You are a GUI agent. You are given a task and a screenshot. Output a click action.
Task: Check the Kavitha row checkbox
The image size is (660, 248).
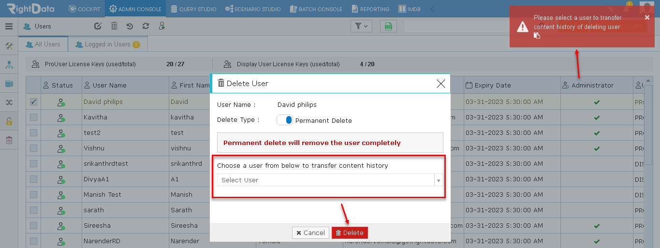(33, 117)
